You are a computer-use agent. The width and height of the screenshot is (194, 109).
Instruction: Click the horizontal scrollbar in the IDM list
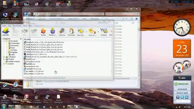(45, 78)
